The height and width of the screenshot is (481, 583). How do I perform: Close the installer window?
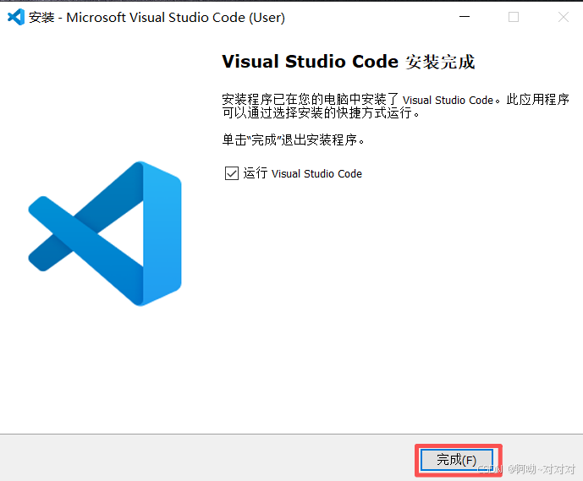point(564,17)
